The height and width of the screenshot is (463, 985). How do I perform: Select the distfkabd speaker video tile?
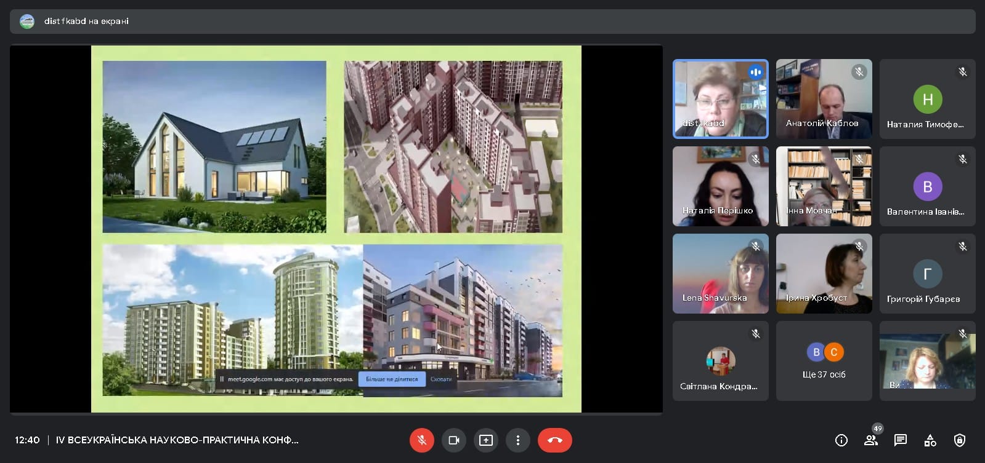(721, 99)
